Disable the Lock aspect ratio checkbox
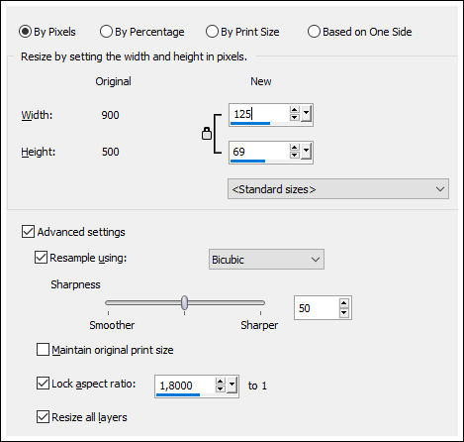Viewport: 464px width, 442px height. pos(43,384)
